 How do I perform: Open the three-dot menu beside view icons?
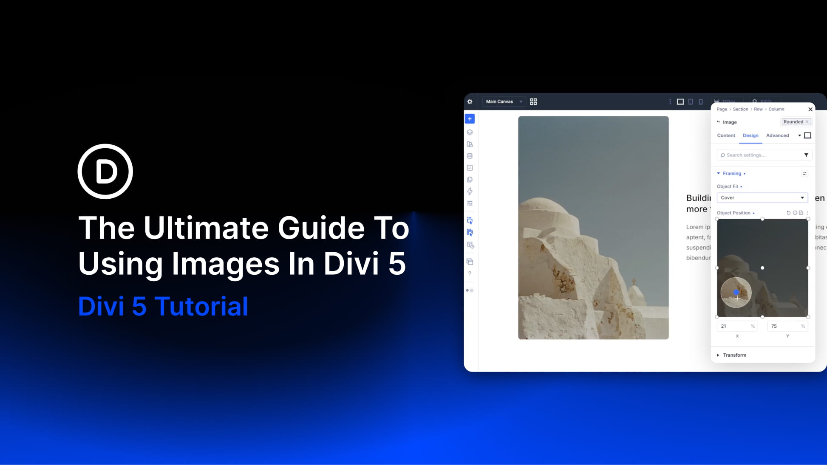click(670, 101)
